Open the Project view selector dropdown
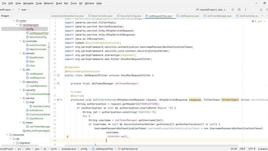This screenshot has width=268, height=151. 6,16
